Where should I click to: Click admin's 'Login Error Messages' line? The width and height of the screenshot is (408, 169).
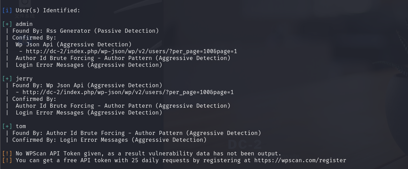tap(89, 65)
